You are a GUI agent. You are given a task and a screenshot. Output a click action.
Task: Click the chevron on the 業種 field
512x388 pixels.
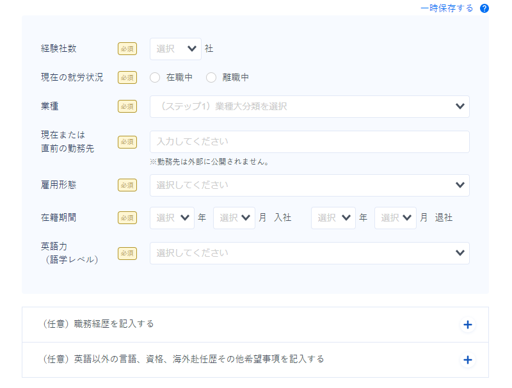pos(460,106)
